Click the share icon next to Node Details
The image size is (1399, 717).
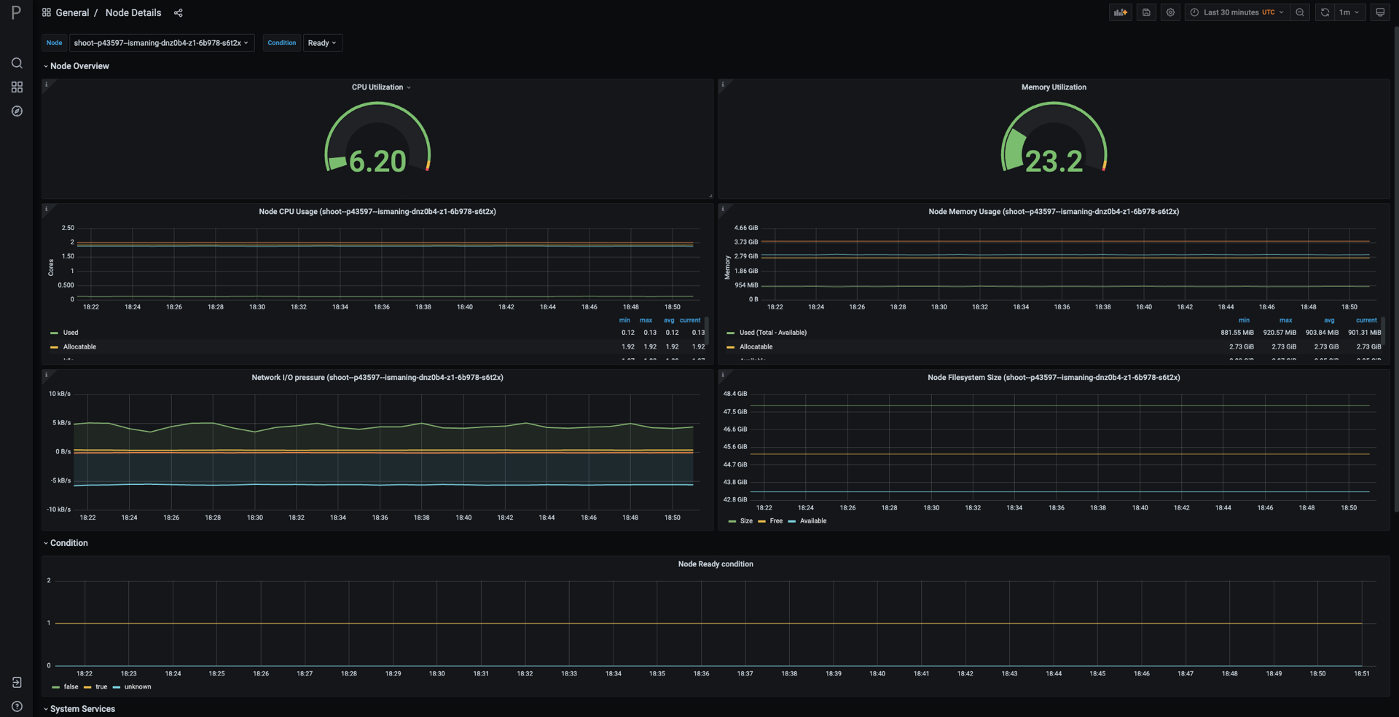(x=178, y=12)
